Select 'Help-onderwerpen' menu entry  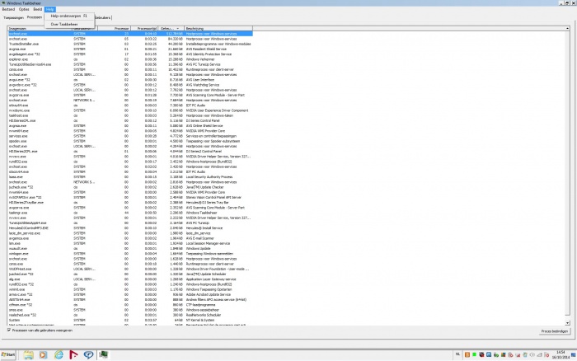pyautogui.click(x=65, y=16)
